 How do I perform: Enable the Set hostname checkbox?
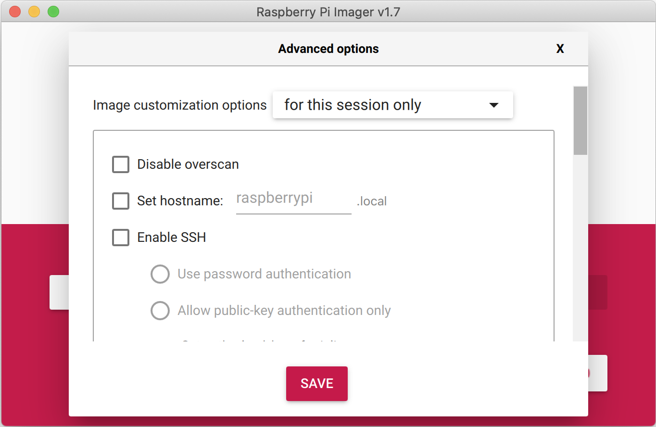(x=121, y=201)
